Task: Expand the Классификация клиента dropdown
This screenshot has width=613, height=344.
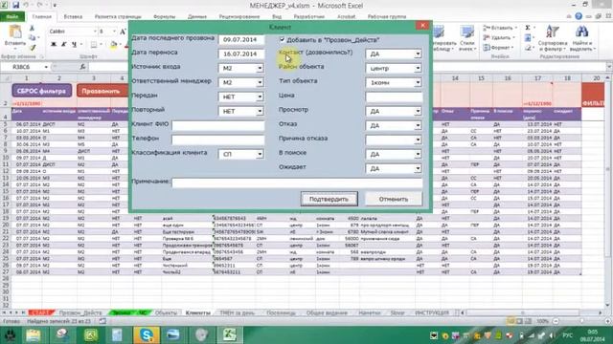Action: click(260, 155)
